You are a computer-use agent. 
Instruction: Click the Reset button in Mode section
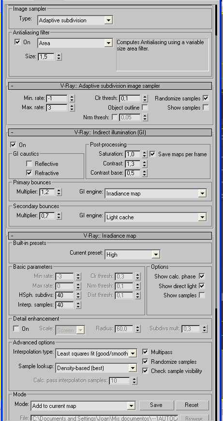coord(192,405)
